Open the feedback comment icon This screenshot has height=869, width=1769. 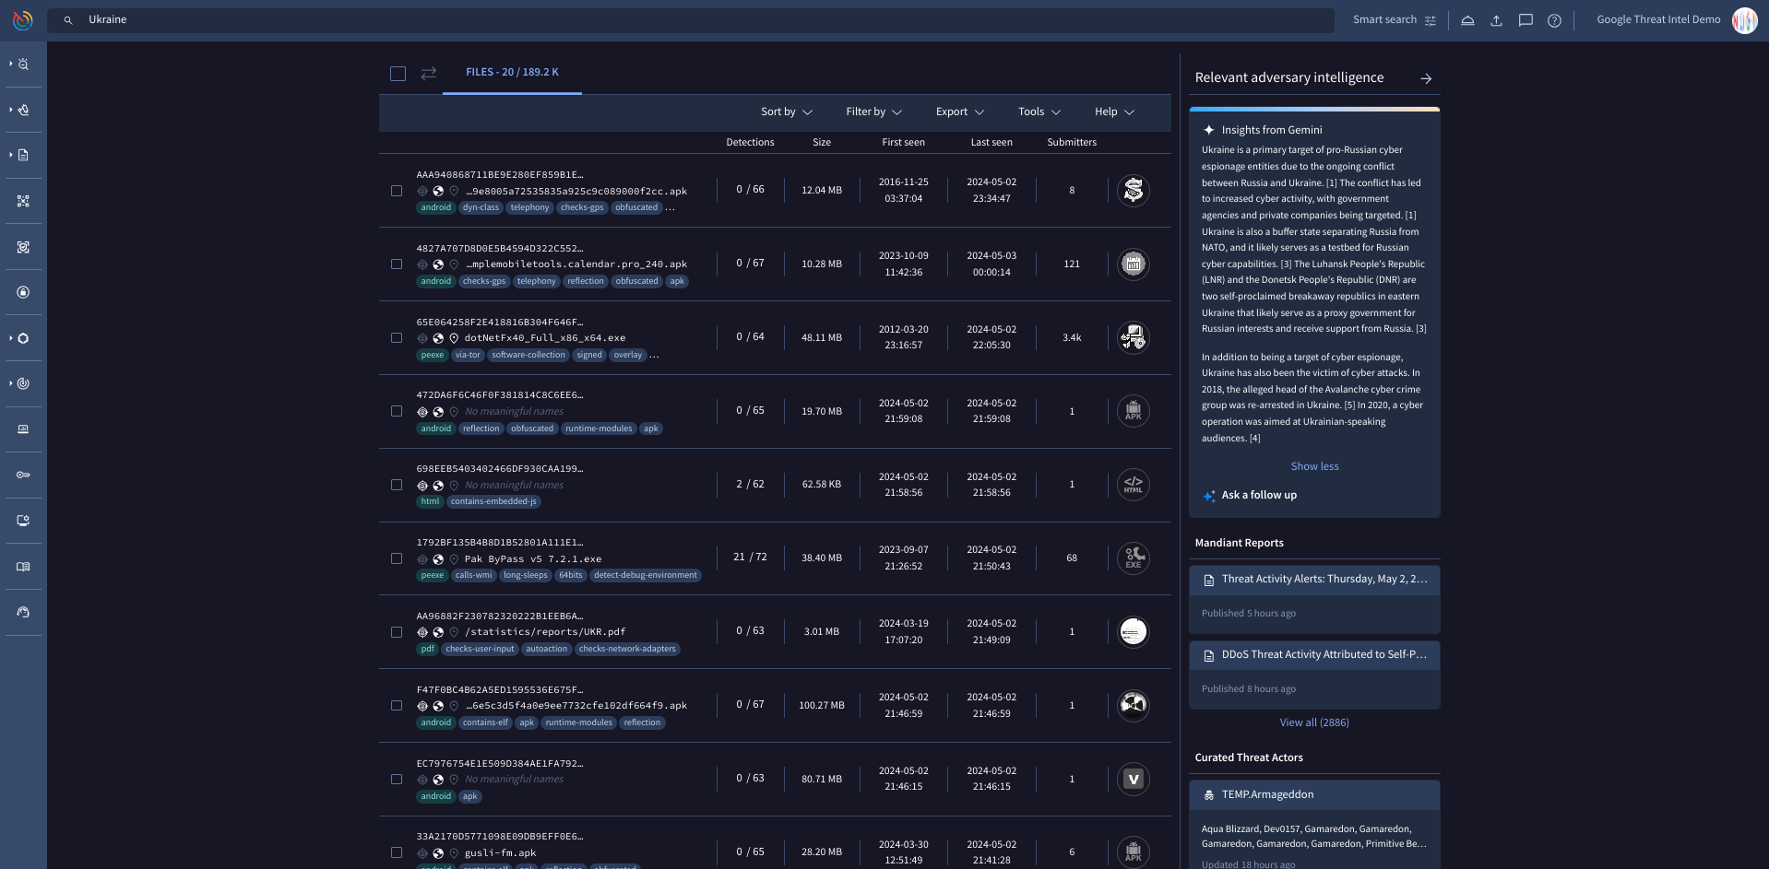point(1525,19)
